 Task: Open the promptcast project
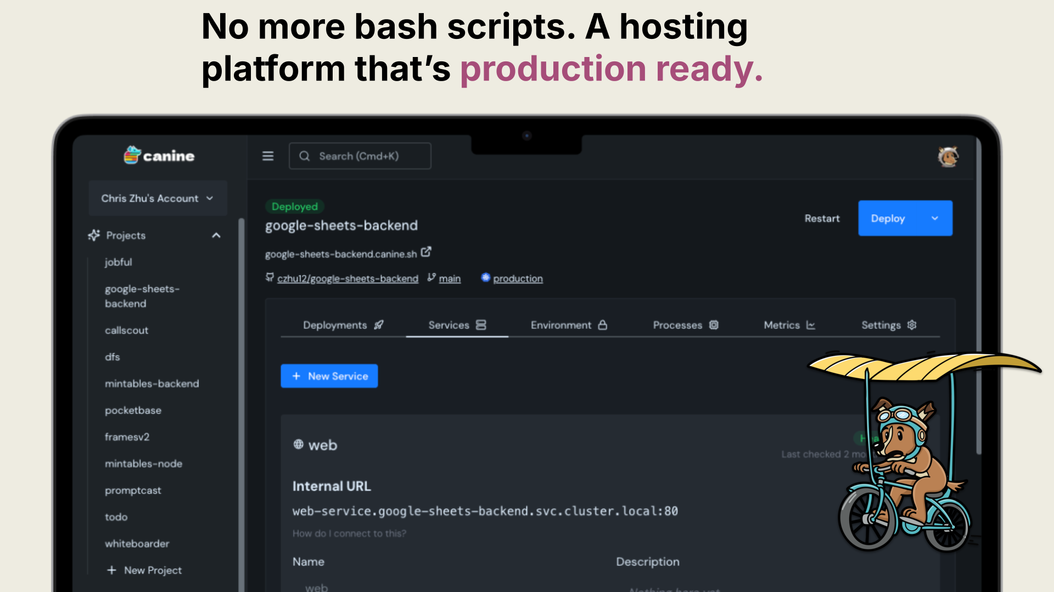tap(133, 491)
